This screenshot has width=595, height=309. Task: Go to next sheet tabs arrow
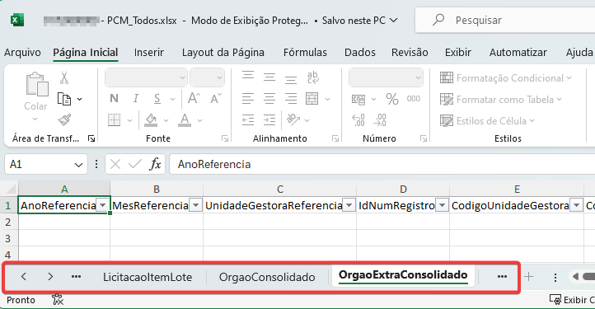coord(50,276)
